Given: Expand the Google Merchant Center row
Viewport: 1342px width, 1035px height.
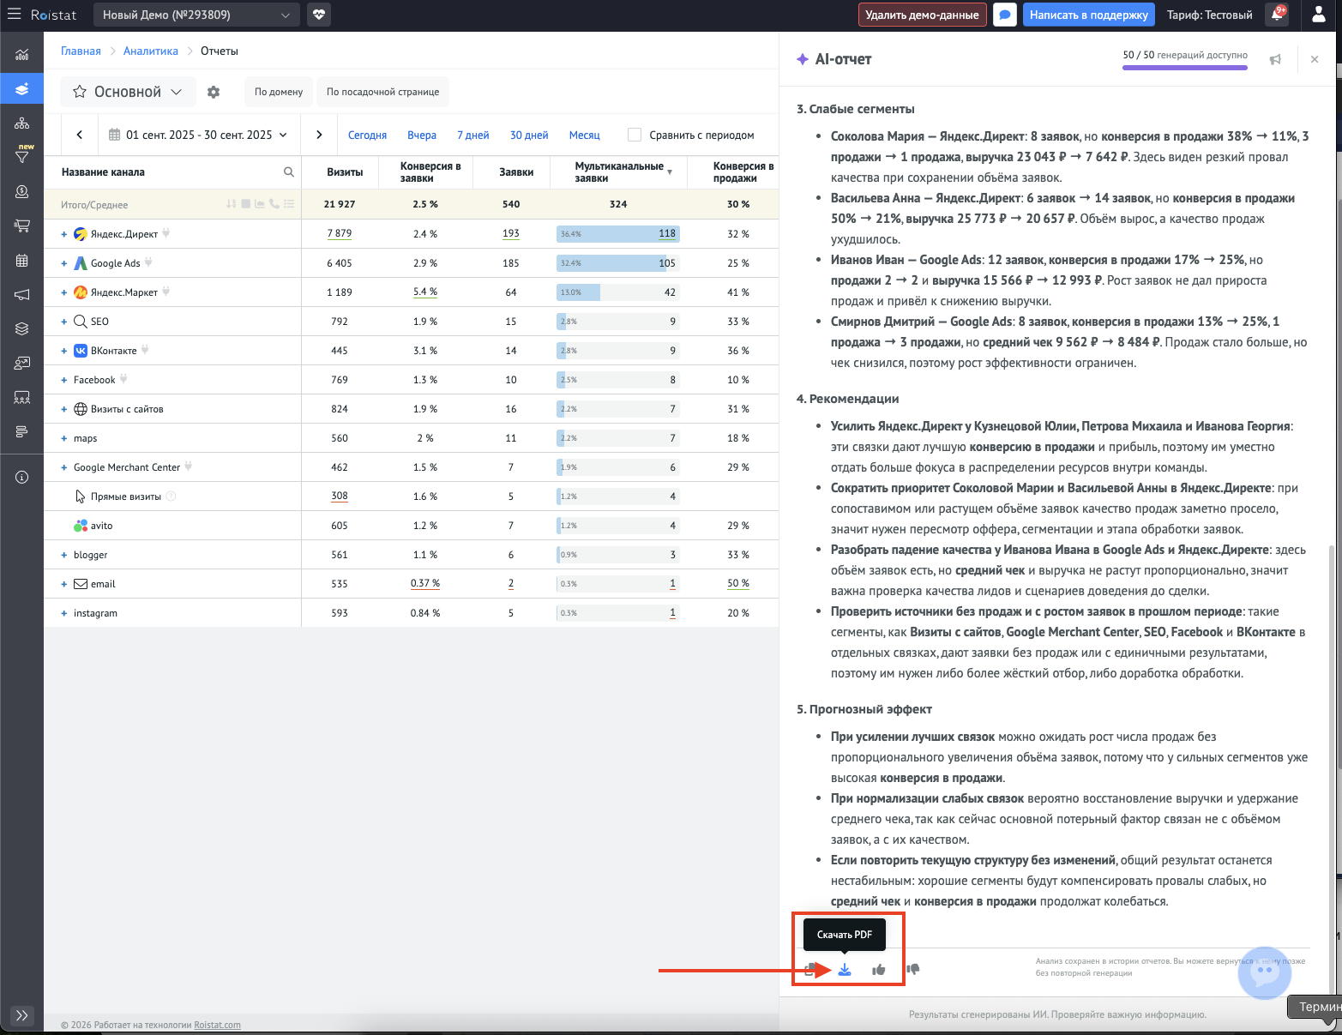Looking at the screenshot, I should 63,467.
